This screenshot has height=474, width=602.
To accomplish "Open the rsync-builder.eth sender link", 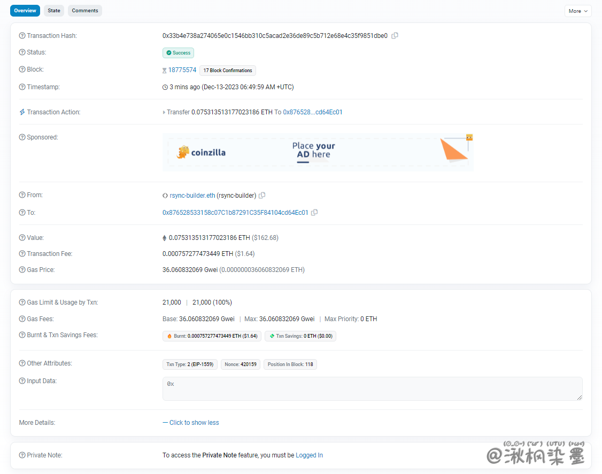I will point(192,196).
